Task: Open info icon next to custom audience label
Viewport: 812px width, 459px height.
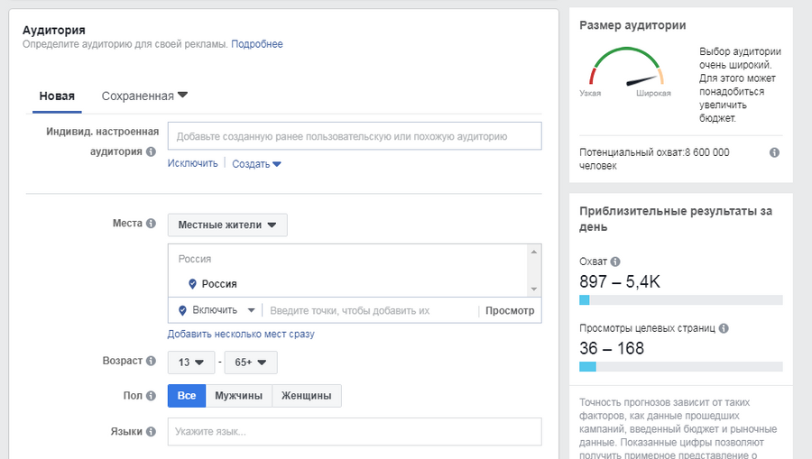Action: (151, 151)
